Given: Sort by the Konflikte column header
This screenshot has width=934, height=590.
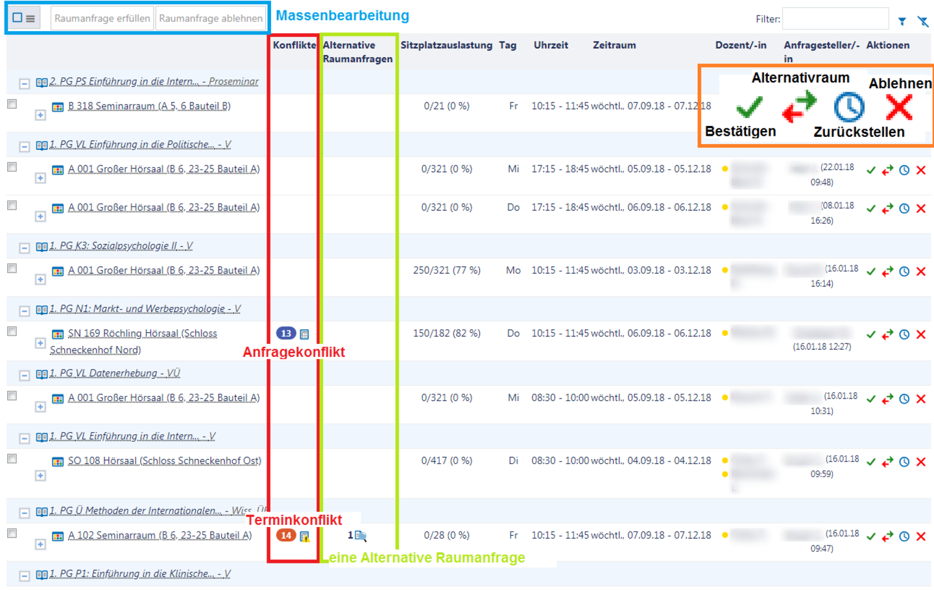Looking at the screenshot, I should 294,45.
